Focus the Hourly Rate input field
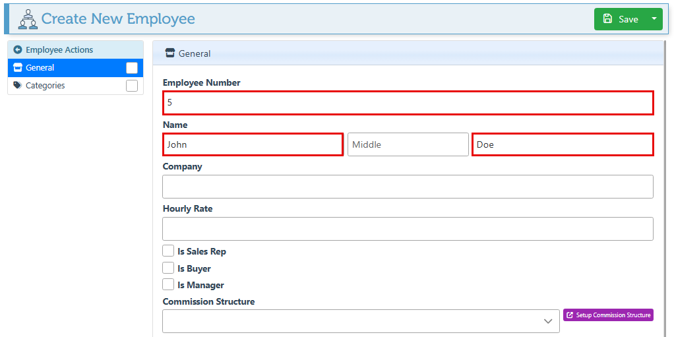The width and height of the screenshot is (674, 337). tap(408, 229)
